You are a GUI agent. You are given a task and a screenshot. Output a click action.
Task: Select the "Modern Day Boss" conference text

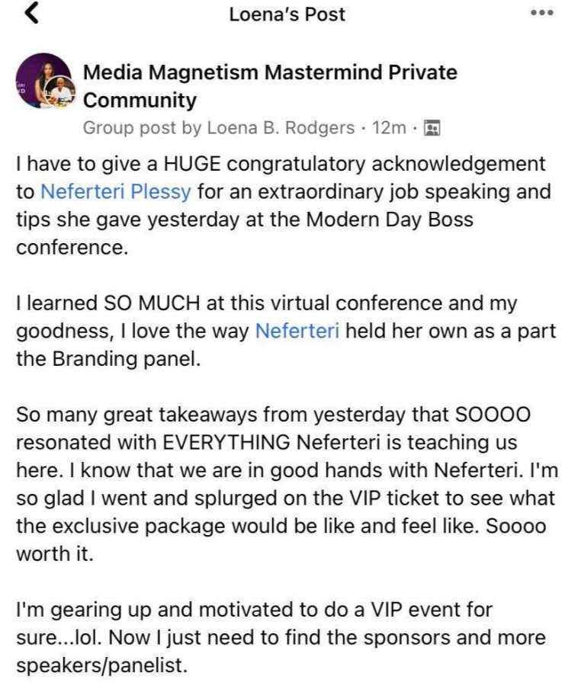[390, 220]
